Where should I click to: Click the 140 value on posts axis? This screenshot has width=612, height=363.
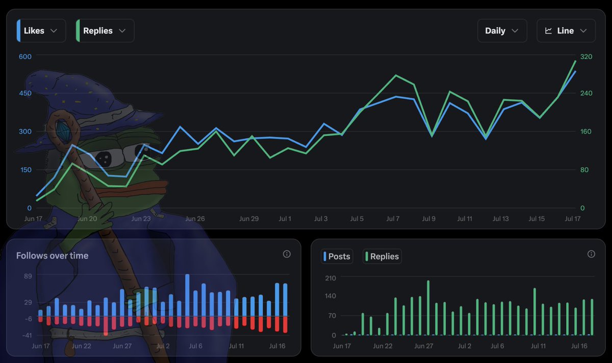[331, 296]
